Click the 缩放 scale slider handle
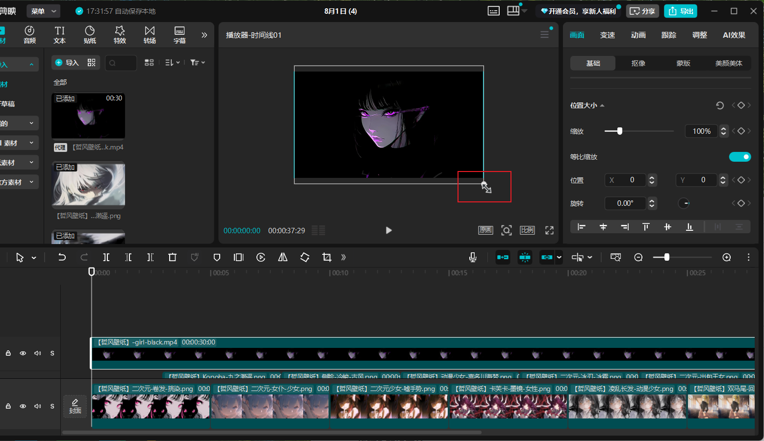This screenshot has height=441, width=764. 620,131
